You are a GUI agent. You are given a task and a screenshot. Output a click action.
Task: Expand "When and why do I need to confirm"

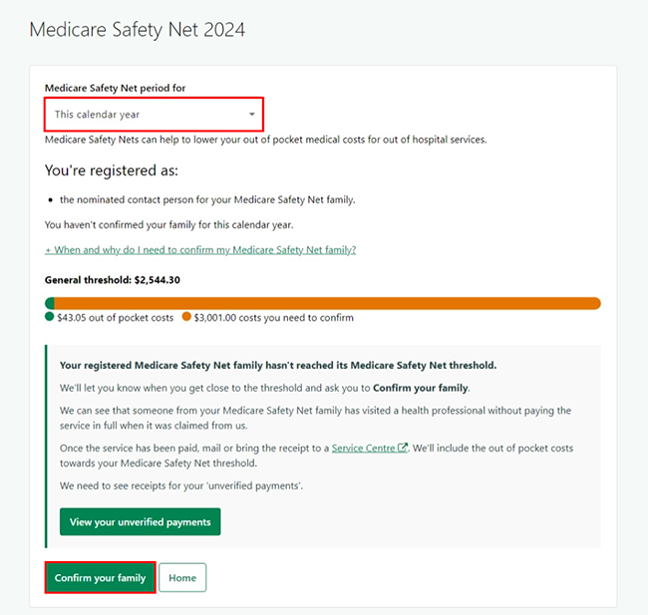point(200,250)
